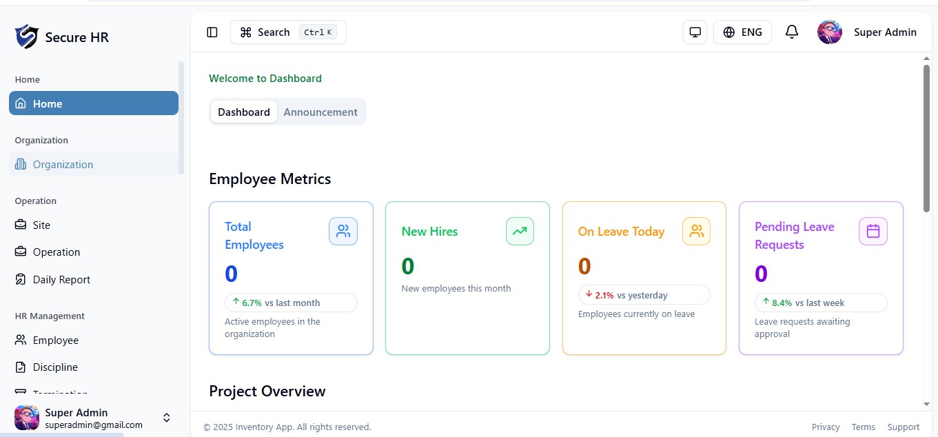Select the Dashboard tab
Viewport: 938px width, 437px height.
pos(244,112)
